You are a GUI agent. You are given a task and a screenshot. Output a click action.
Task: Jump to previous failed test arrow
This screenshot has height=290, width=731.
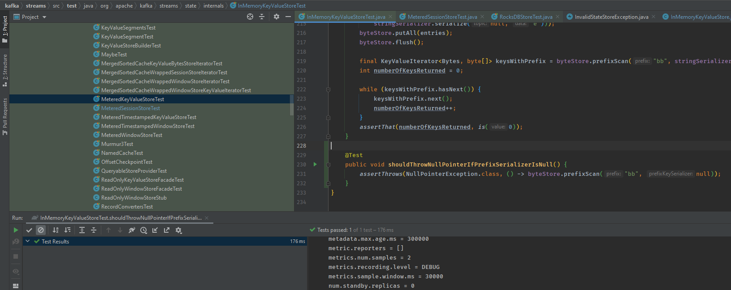(108, 230)
